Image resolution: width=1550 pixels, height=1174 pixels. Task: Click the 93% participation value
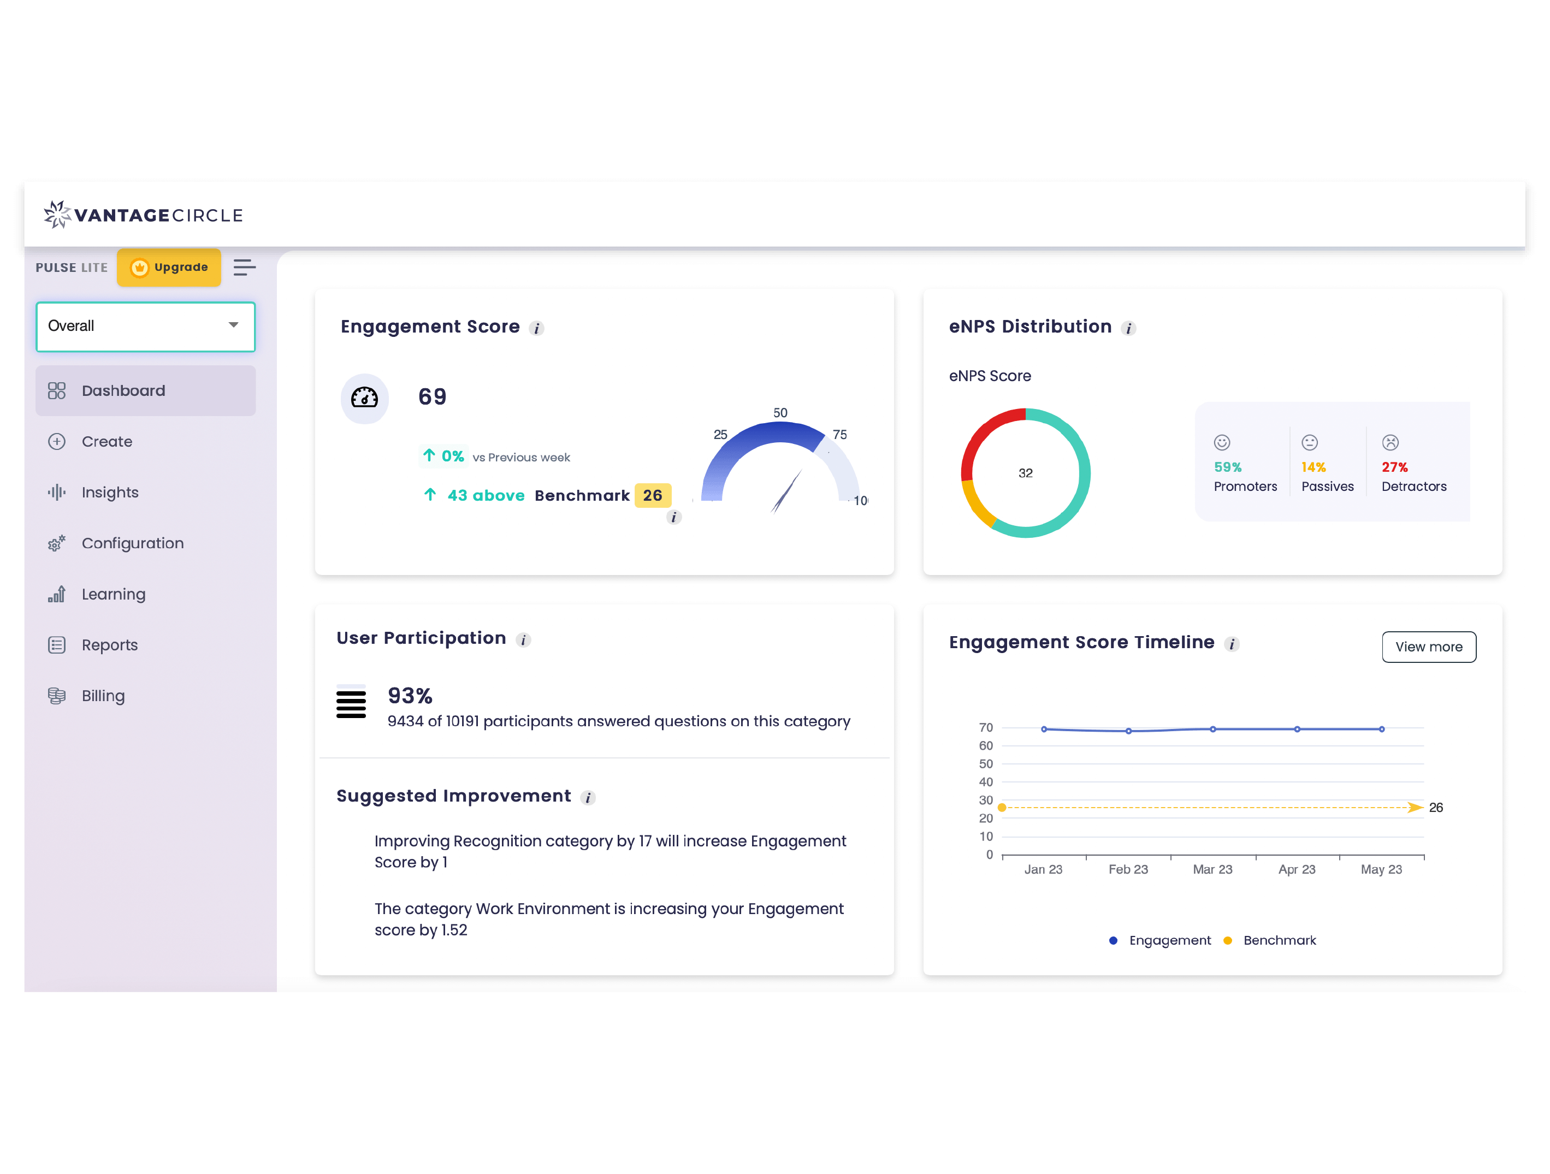(x=410, y=696)
